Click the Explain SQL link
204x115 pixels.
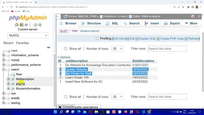pyautogui.click(x=147, y=39)
